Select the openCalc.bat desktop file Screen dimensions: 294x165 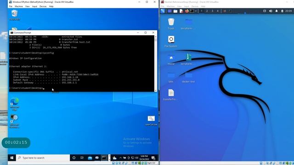coord(151,121)
